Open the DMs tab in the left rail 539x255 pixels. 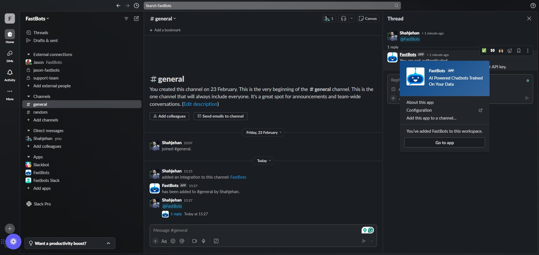coord(10,56)
